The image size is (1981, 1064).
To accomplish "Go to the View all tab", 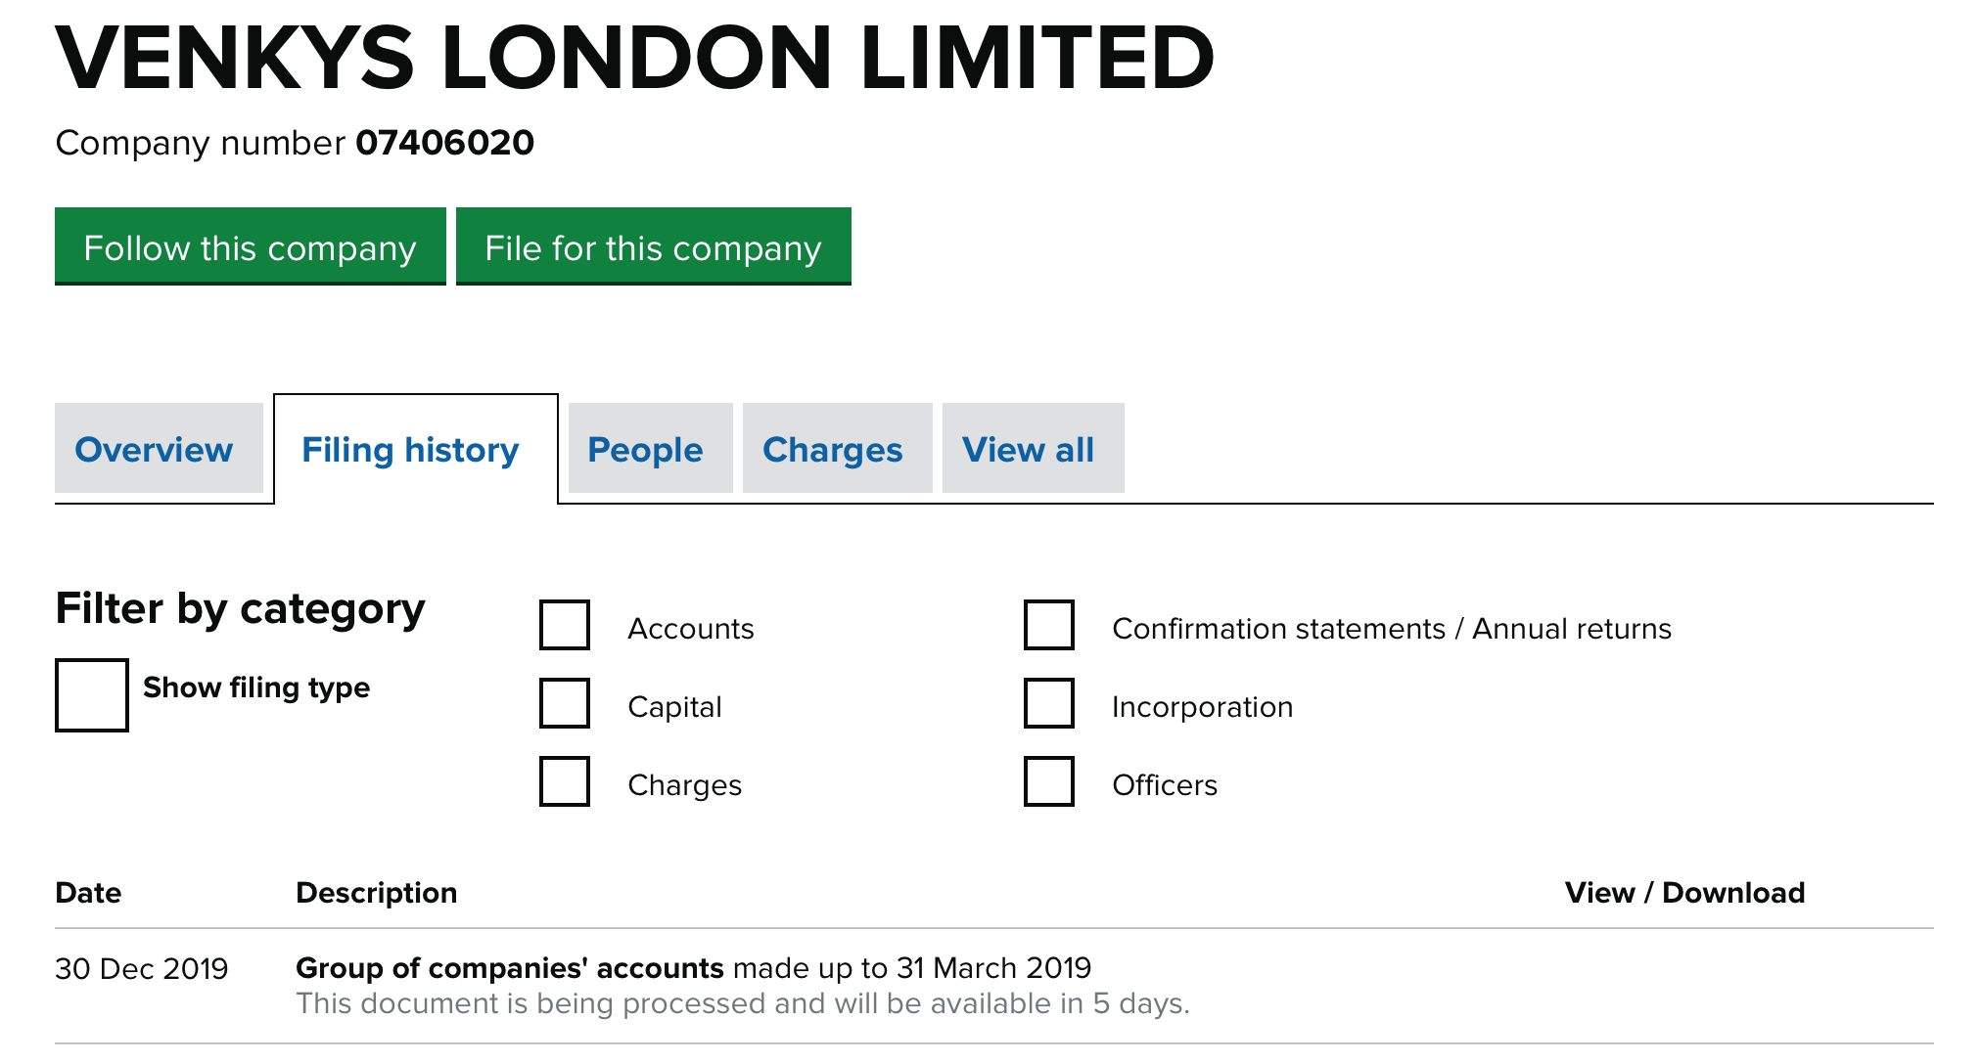I will (1028, 450).
